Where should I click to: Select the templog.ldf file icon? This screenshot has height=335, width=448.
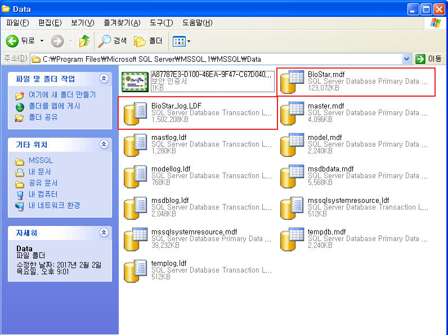(x=135, y=271)
